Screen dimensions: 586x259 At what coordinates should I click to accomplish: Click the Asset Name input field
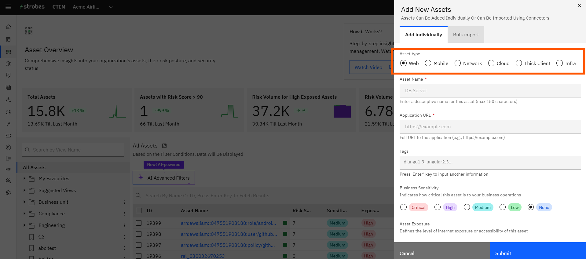(490, 91)
